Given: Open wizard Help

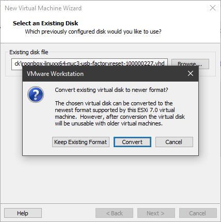Looking at the screenshot, I should [23, 213].
